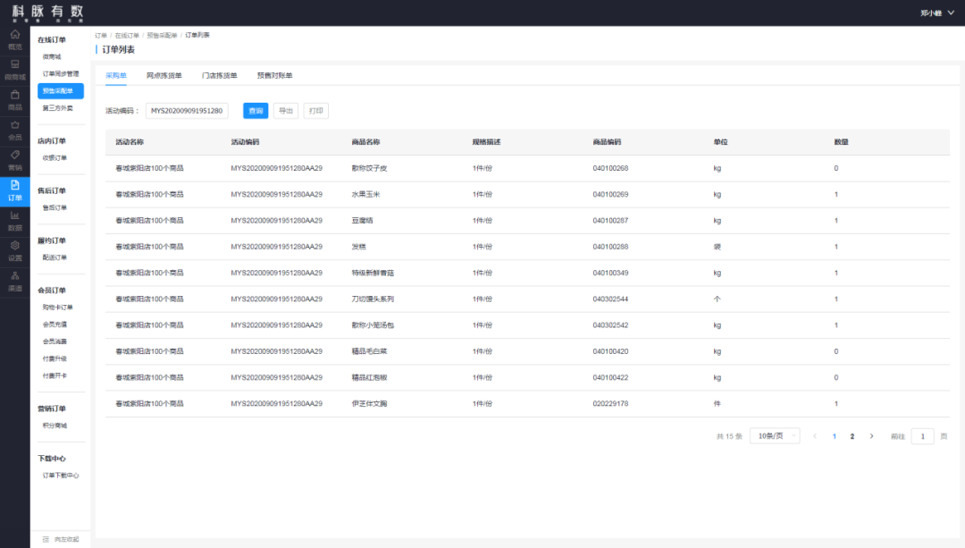Click product code 040100349 cell

tap(610, 273)
